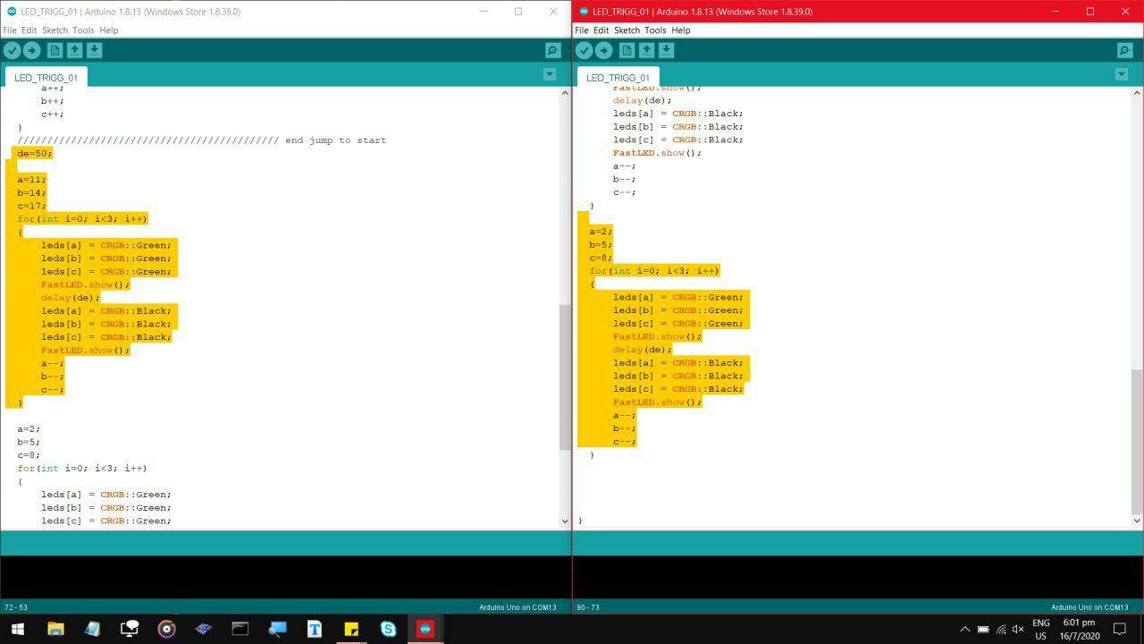Viewport: 1144px width, 644px height.
Task: Click Verify icon in right Arduino window
Action: [584, 51]
